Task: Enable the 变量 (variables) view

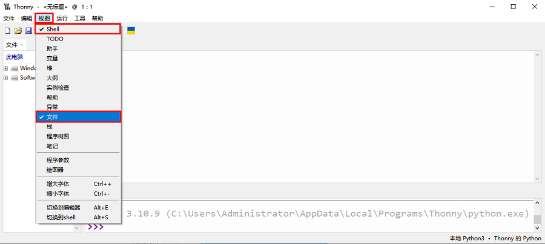Action: pos(53,59)
